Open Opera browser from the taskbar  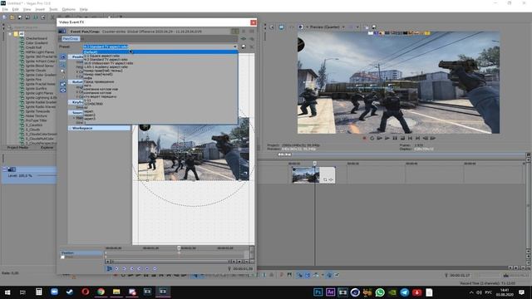pyautogui.click(x=85, y=292)
